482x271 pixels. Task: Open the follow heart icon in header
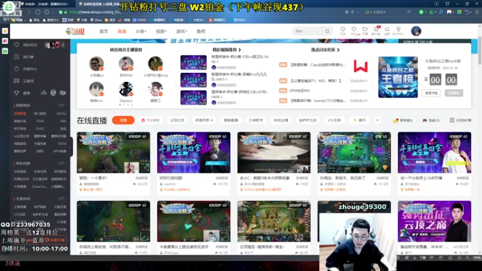click(x=354, y=30)
